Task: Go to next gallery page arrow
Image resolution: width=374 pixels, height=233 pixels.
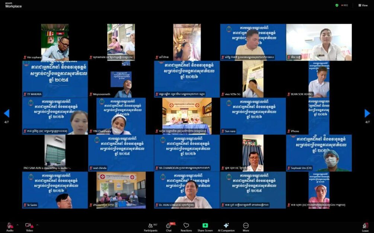Action: (367, 113)
